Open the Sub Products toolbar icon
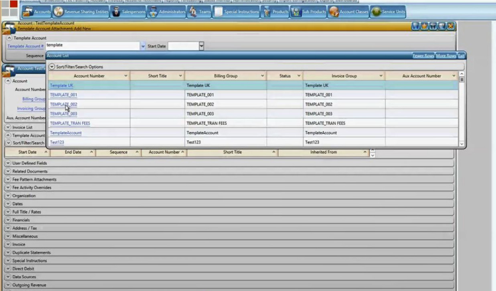The image size is (496, 291). pyautogui.click(x=308, y=12)
